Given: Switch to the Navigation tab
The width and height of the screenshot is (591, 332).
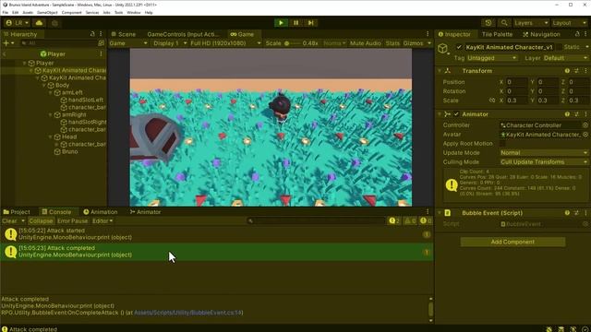Looking at the screenshot, I should (x=541, y=34).
